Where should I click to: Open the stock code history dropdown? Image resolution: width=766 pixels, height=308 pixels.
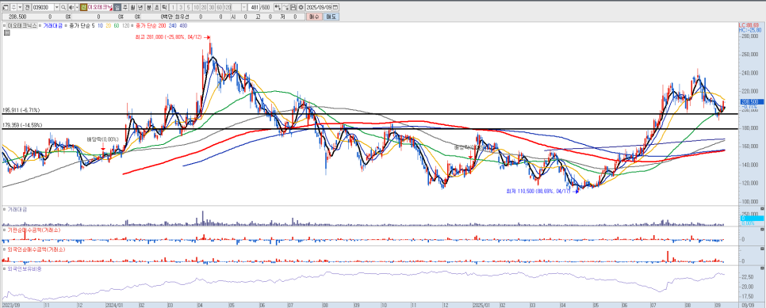point(56,7)
